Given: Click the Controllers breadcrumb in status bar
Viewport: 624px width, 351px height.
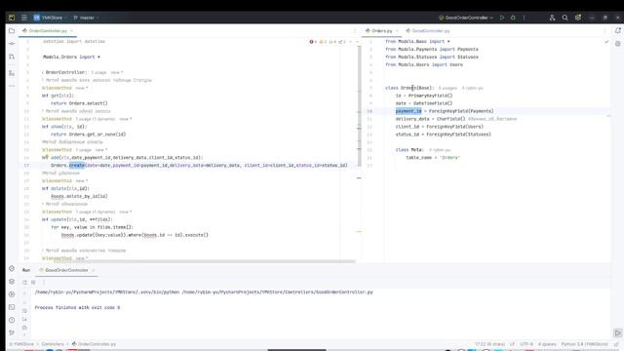Looking at the screenshot, I should pyautogui.click(x=53, y=344).
